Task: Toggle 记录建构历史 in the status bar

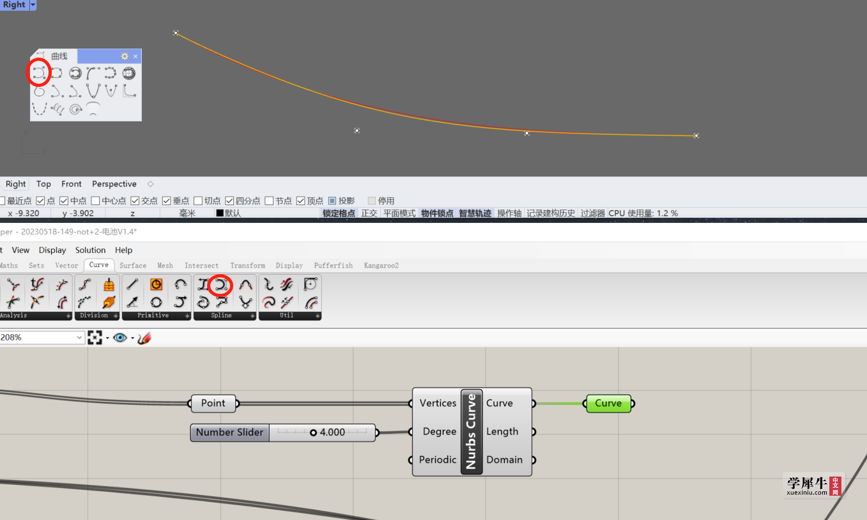Action: [x=551, y=213]
